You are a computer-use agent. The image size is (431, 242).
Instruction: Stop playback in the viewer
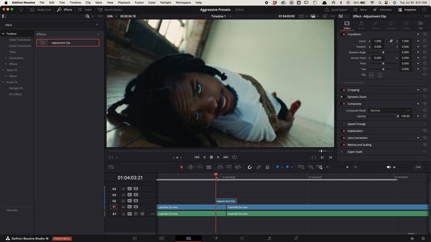pos(211,157)
